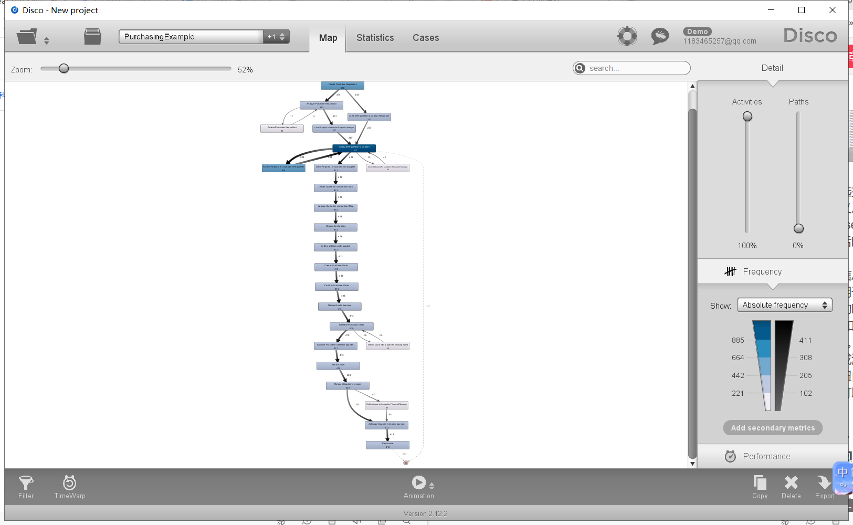This screenshot has height=525, width=853.
Task: Open the Absolute frequency dropdown
Action: tap(784, 304)
